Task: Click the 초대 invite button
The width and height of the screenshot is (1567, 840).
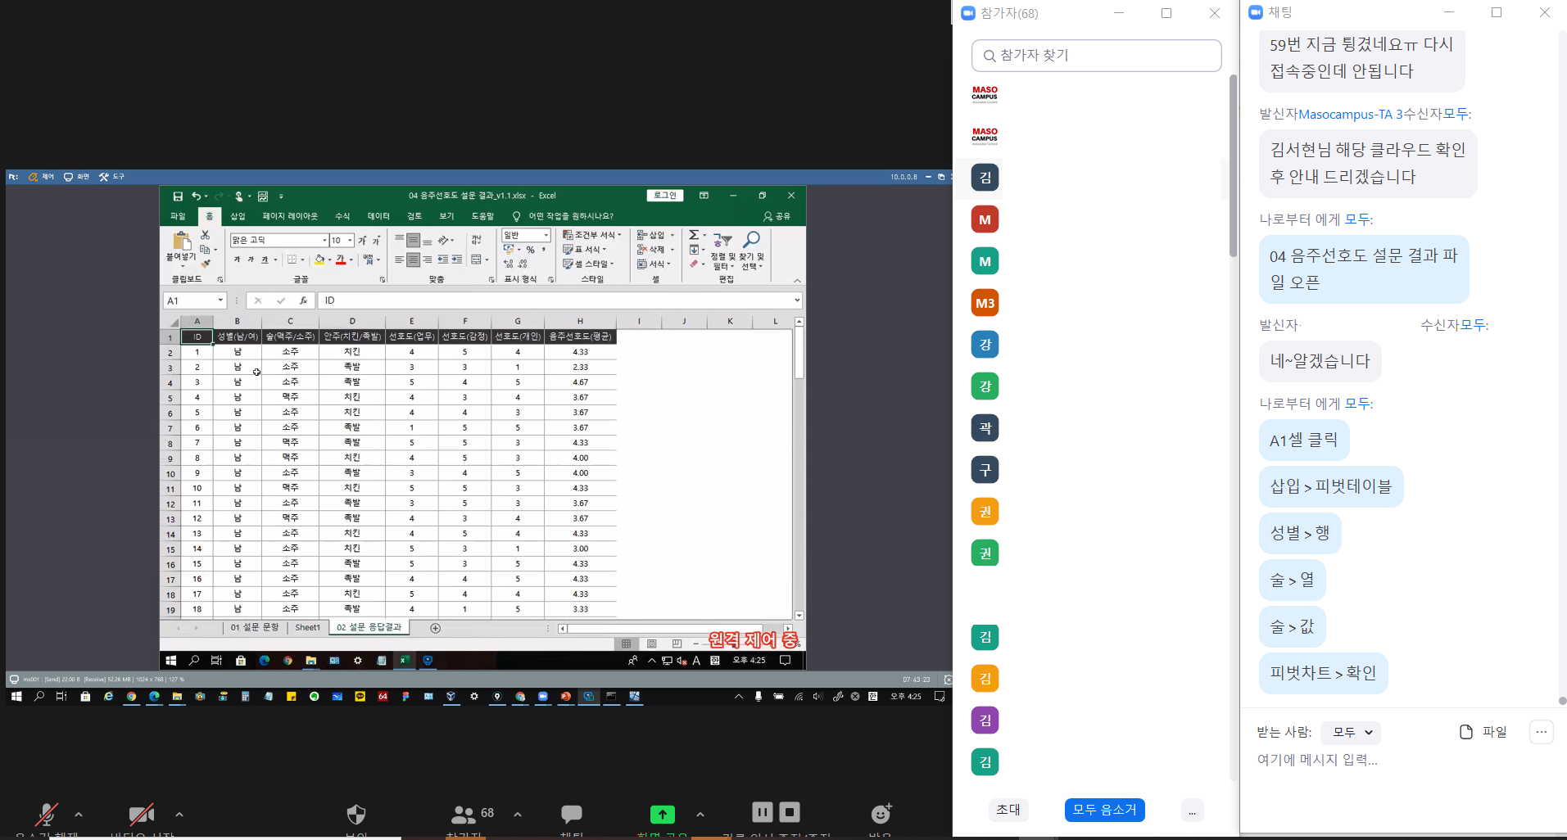Action: click(1008, 810)
